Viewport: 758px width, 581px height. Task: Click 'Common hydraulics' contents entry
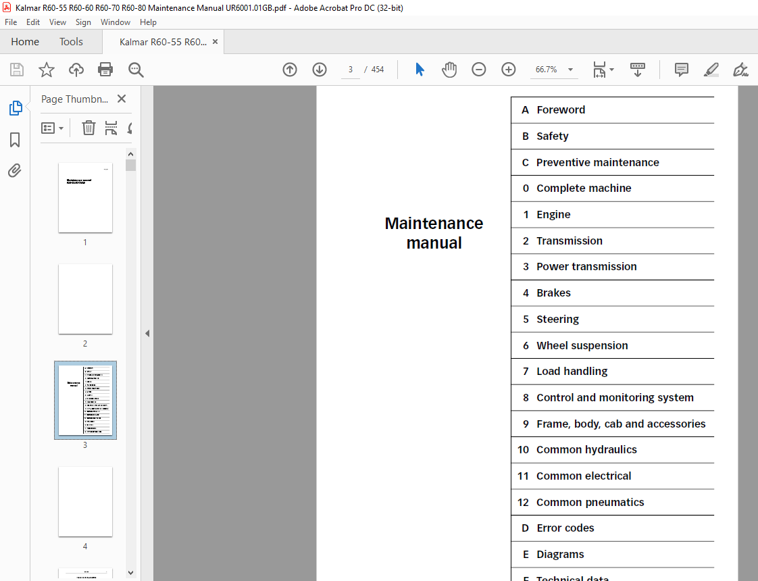[586, 449]
